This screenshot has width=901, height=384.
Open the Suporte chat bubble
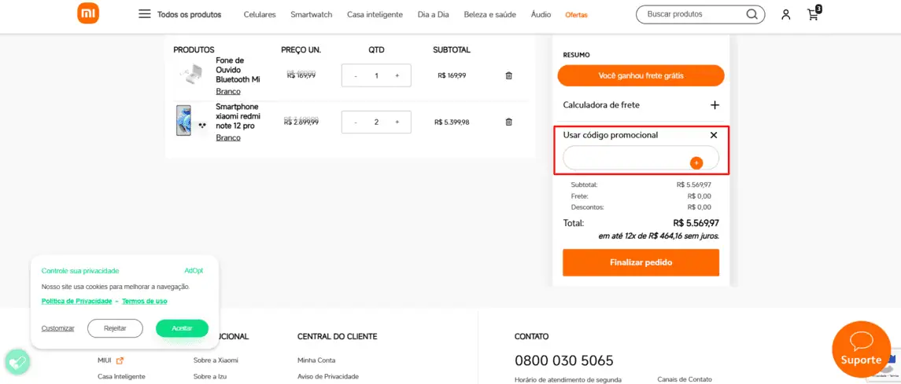(861, 350)
